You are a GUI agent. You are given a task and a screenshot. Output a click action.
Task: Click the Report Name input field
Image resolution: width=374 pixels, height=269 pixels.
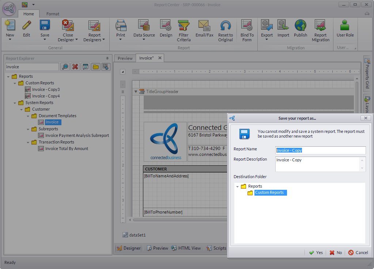[x=320, y=150]
